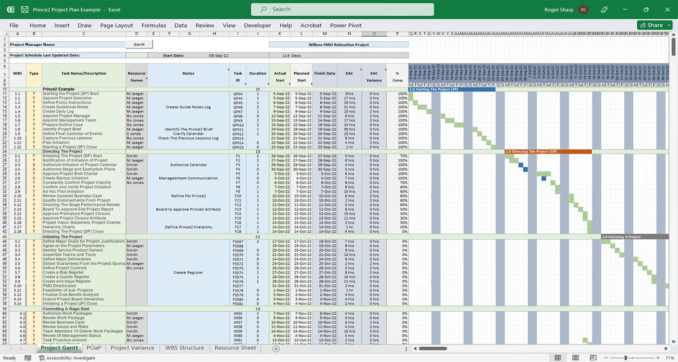Open the Accessibility: Investigate status item

pos(67,357)
